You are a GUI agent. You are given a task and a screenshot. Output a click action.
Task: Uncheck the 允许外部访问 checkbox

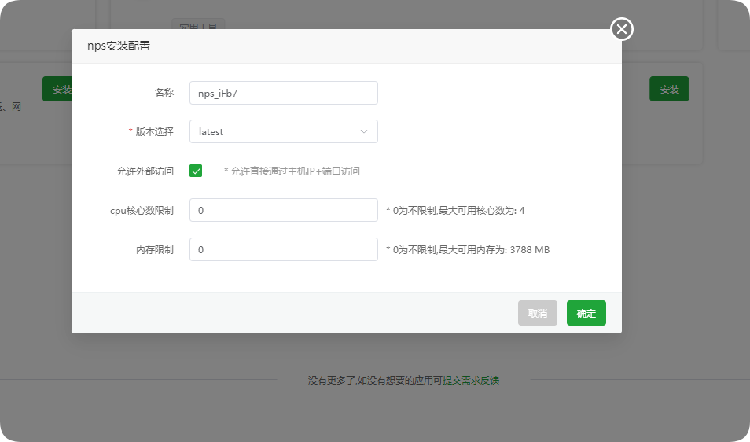pyautogui.click(x=196, y=171)
